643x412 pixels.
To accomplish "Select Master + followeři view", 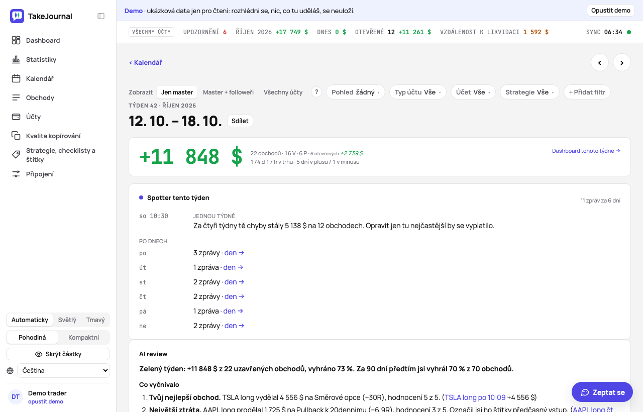I will (228, 92).
